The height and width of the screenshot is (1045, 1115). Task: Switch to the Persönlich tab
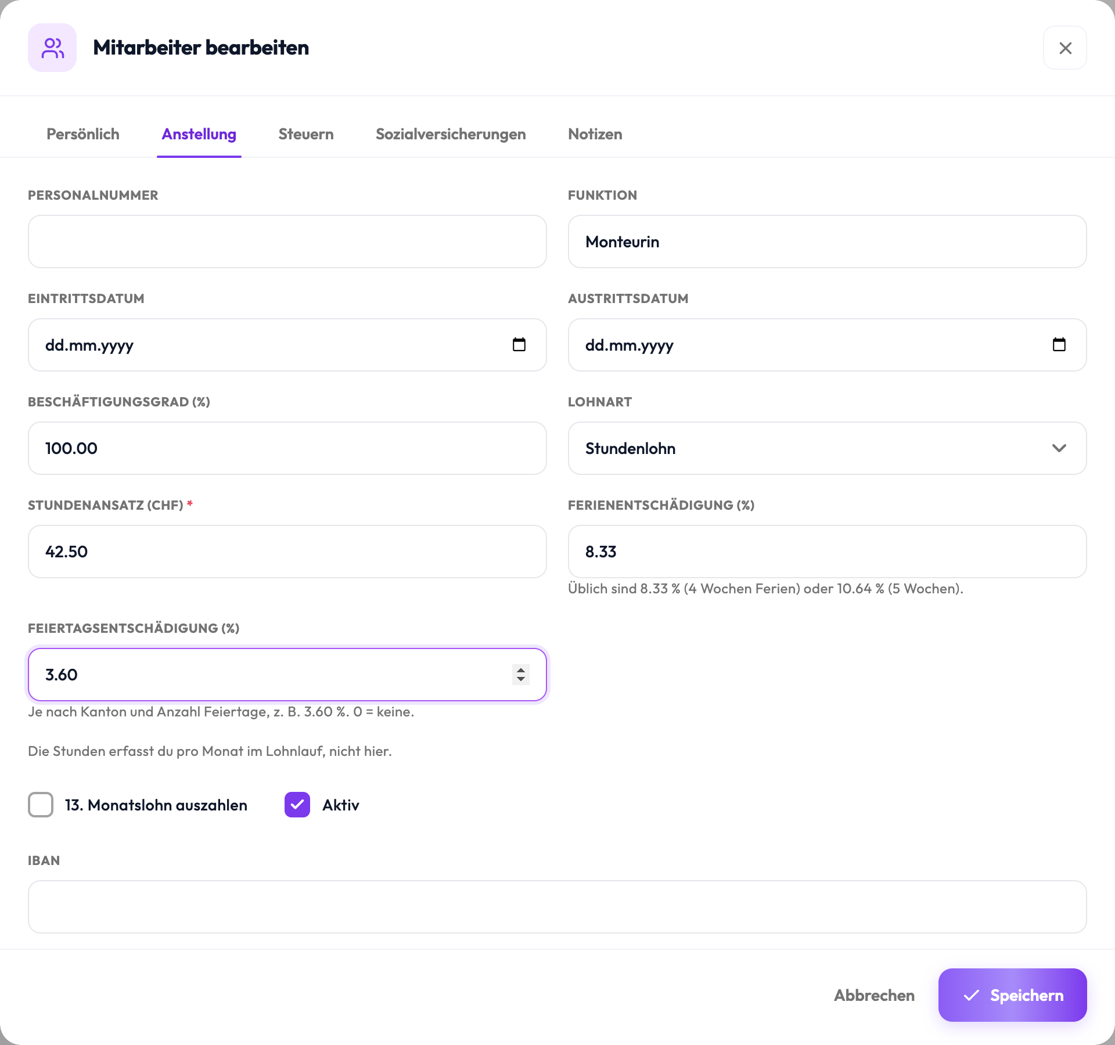83,134
